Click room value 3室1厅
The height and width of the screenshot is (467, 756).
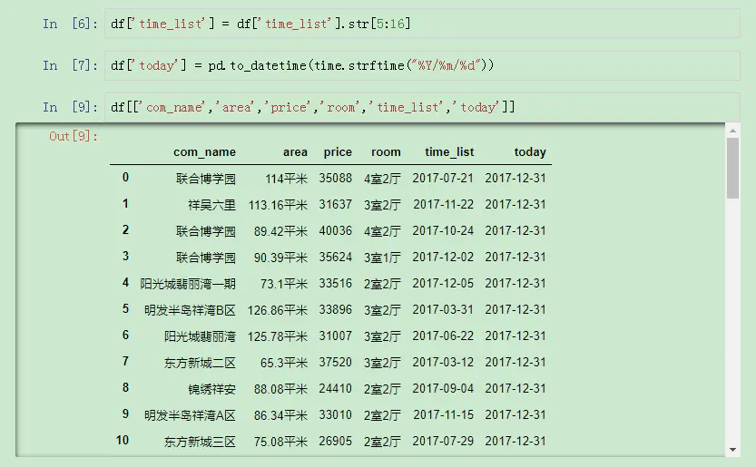pyautogui.click(x=382, y=258)
